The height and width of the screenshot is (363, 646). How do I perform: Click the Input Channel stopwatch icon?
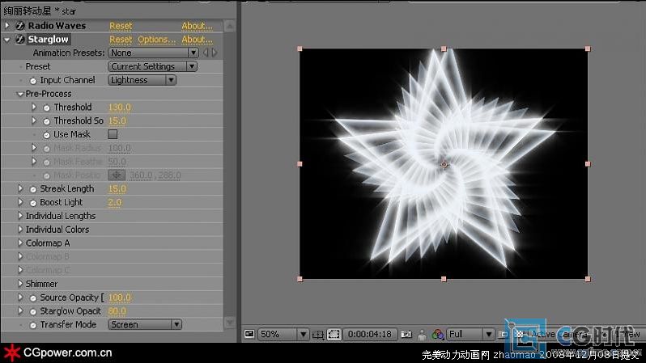[x=33, y=81]
